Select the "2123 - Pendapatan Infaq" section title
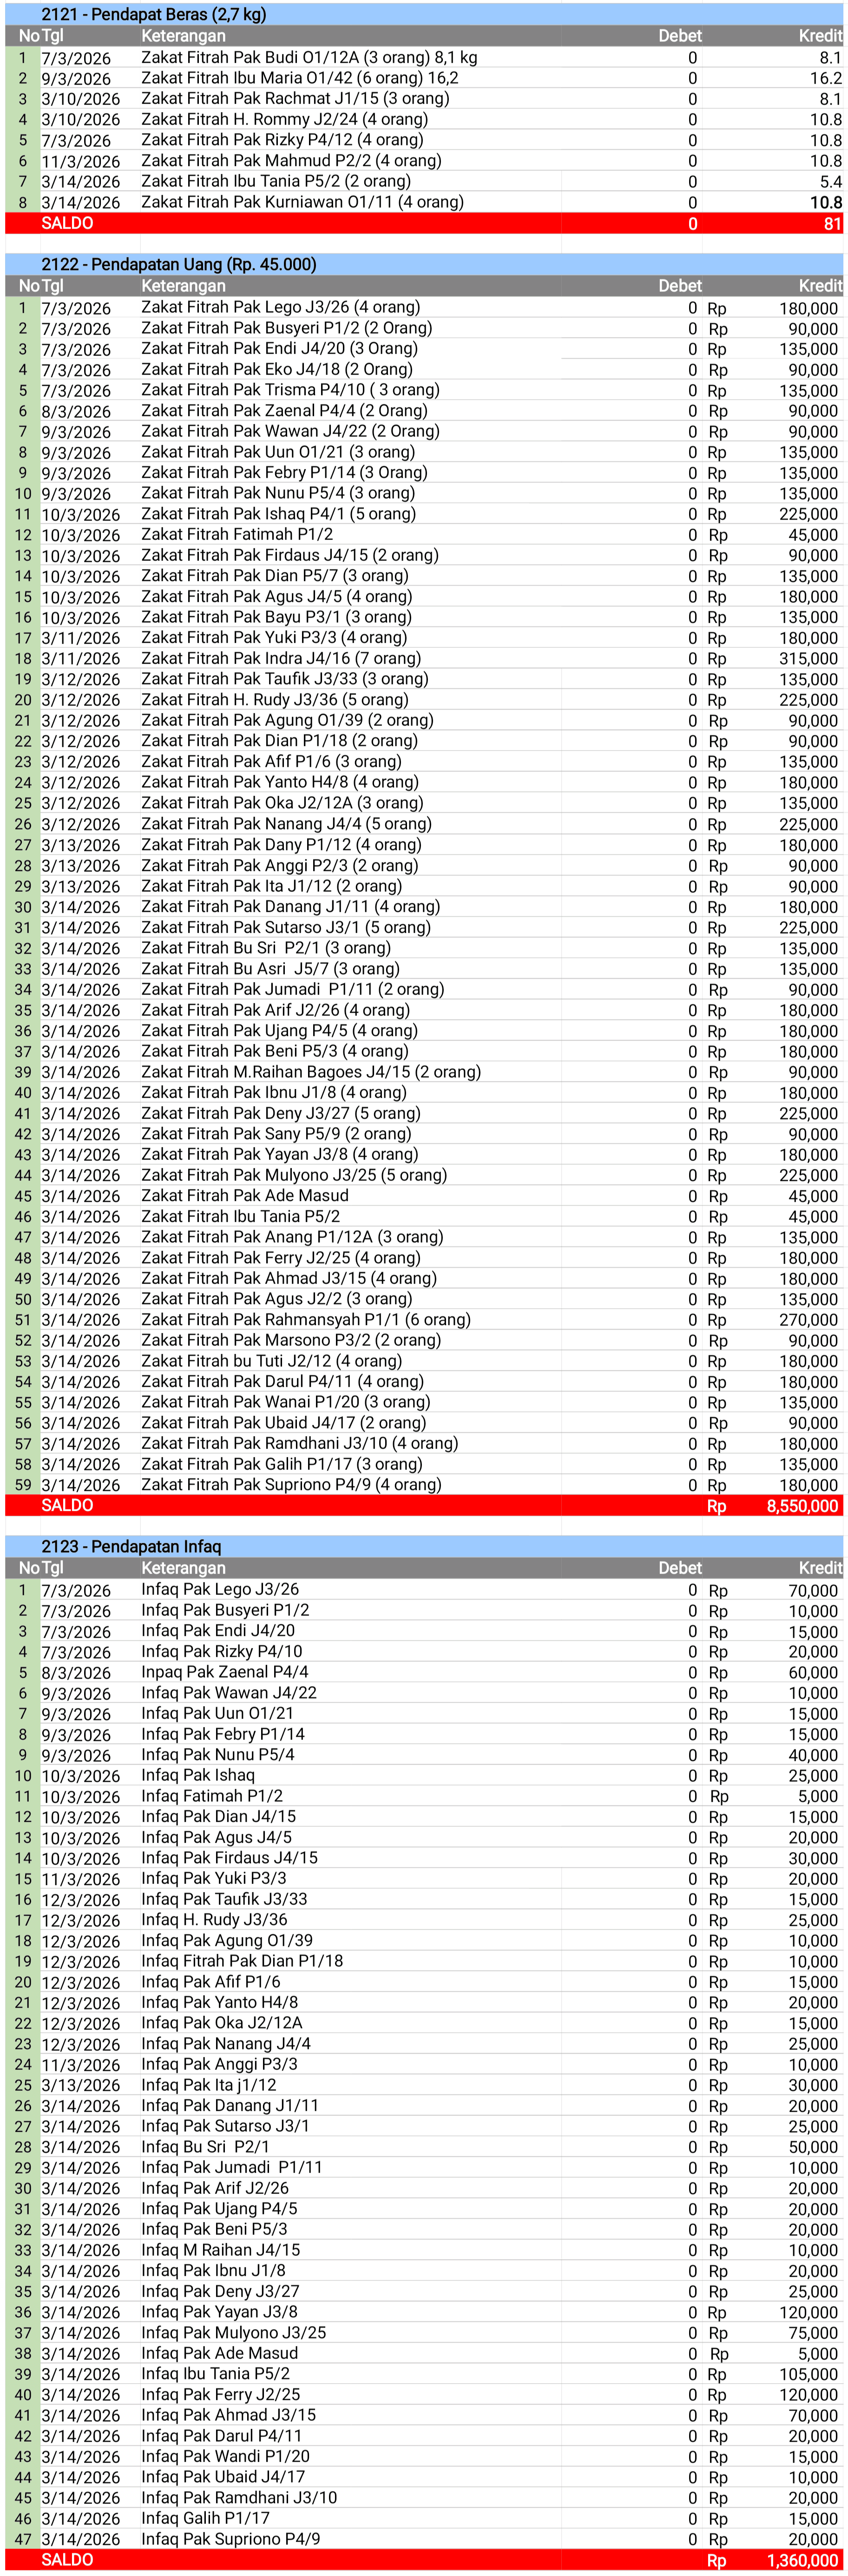 point(131,1546)
